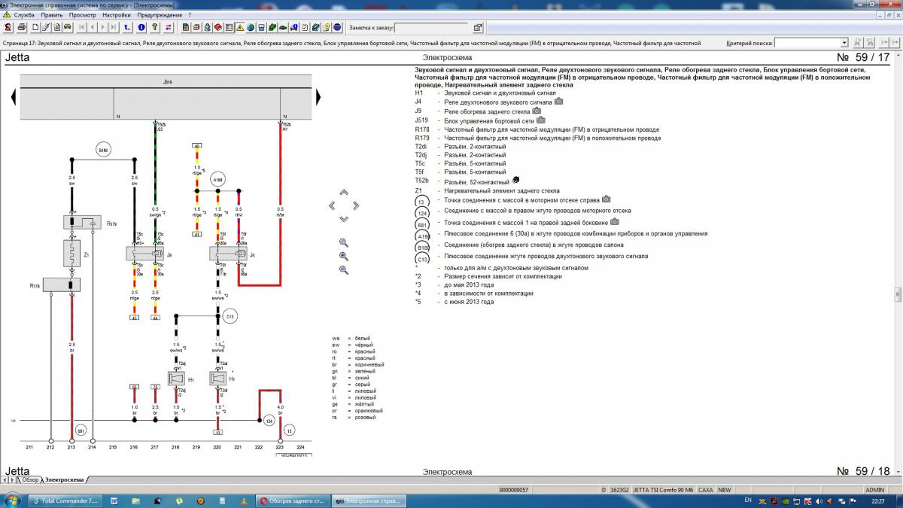Viewport: 903px width, 508px height.
Task: Show the J519 control unit photo
Action: click(541, 120)
